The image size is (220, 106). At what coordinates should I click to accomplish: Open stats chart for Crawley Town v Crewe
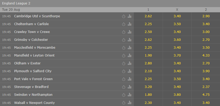click(129, 32)
